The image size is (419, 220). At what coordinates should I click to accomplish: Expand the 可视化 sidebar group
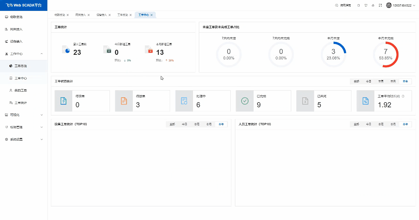[24, 115]
